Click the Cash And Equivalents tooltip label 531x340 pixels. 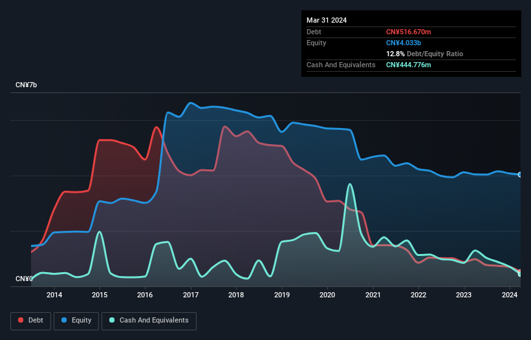pyautogui.click(x=341, y=65)
